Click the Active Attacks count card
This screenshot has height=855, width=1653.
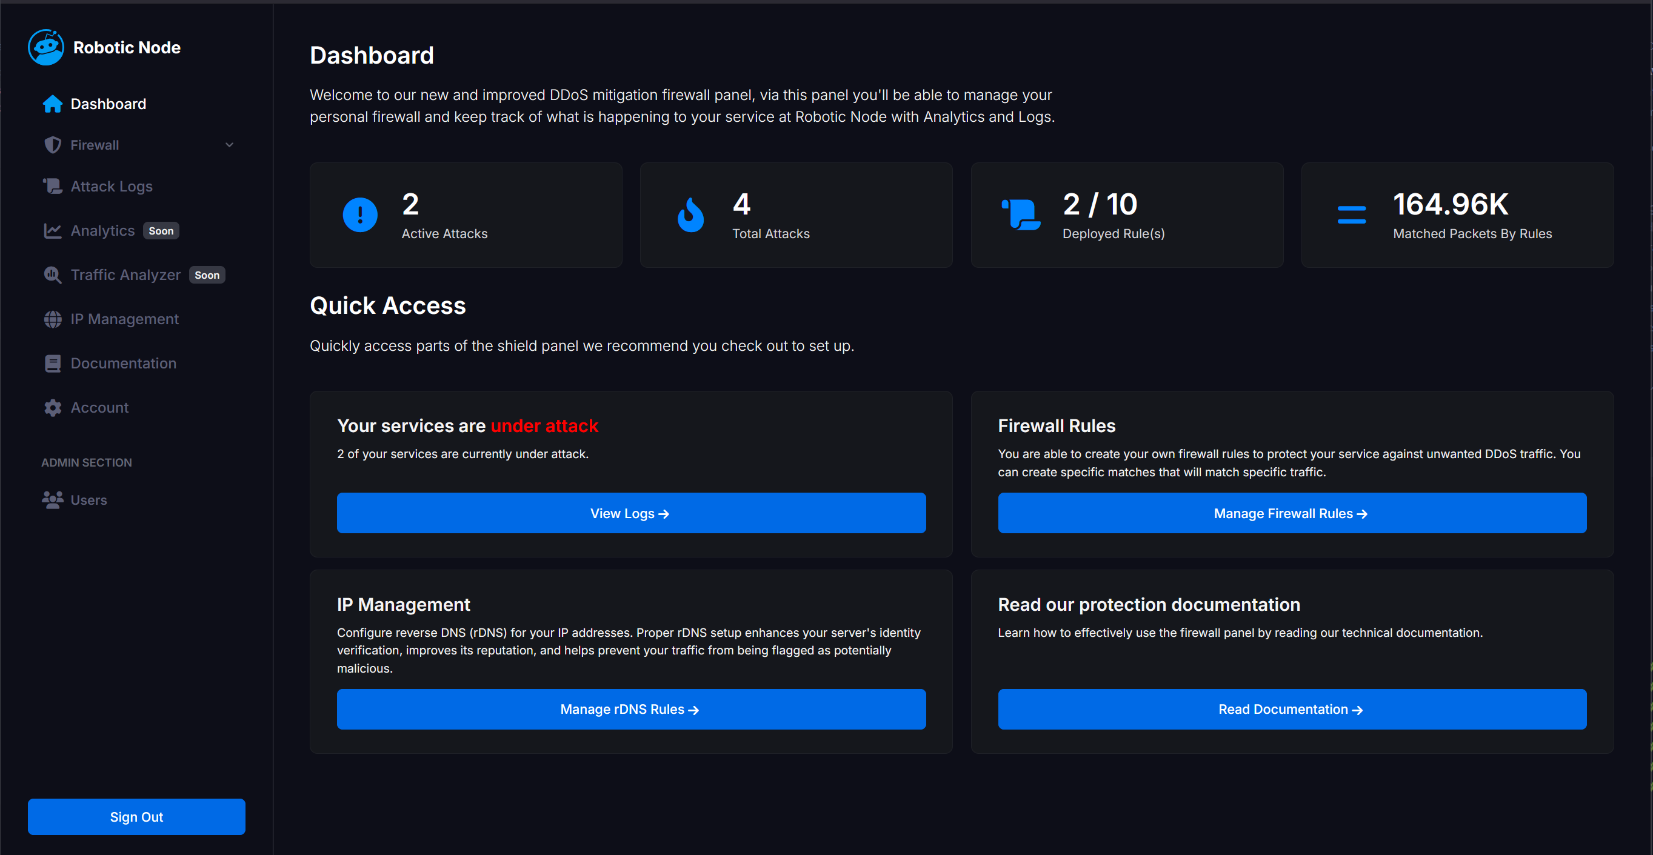tap(466, 215)
